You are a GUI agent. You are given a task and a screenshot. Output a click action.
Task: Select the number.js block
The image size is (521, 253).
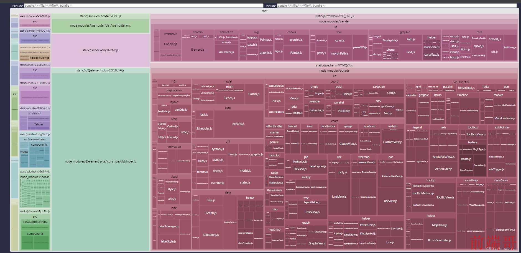[218, 183]
